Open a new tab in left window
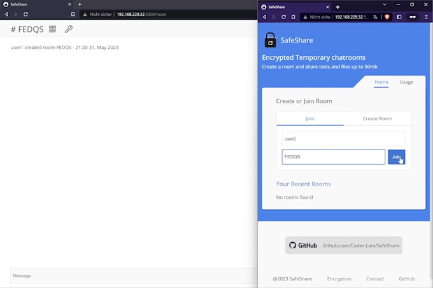Image resolution: width=433 pixels, height=288 pixels. 80,4
